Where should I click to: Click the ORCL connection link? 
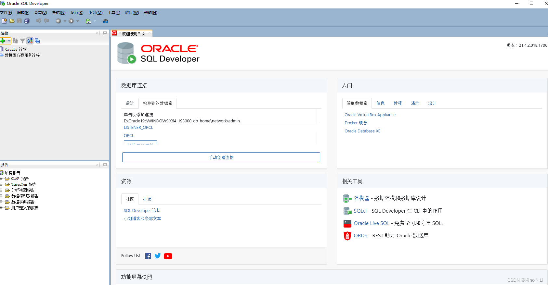[129, 136]
